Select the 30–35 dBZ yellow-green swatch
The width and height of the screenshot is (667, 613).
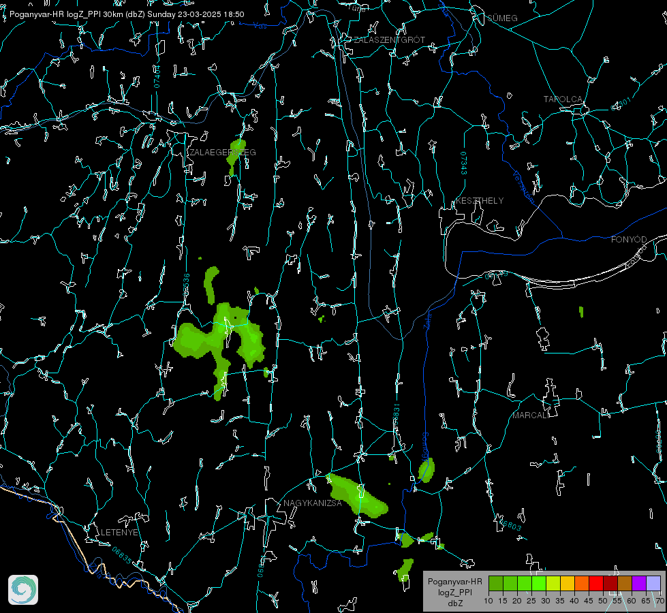(553, 583)
